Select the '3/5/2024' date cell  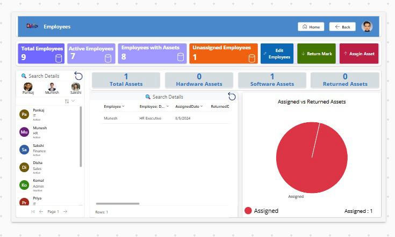click(x=183, y=118)
